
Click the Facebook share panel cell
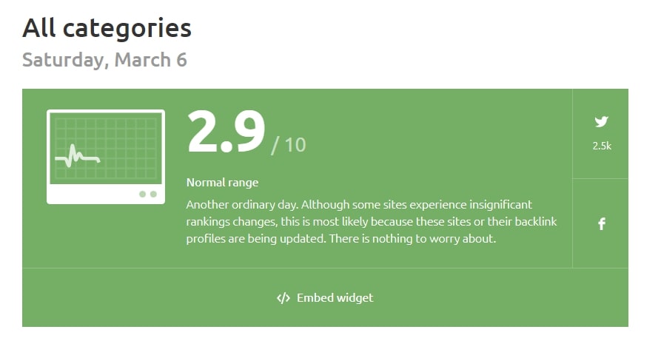(600, 223)
